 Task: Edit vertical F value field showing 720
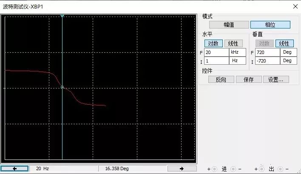point(267,52)
